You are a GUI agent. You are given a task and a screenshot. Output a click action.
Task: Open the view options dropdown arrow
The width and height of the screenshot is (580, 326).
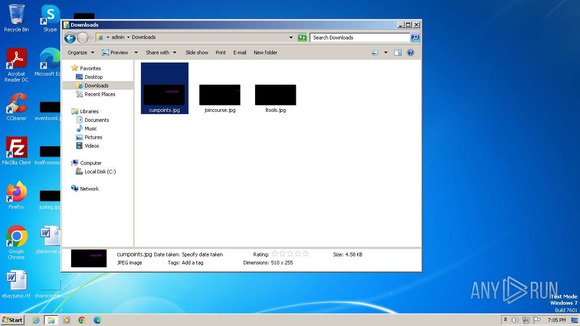point(386,53)
